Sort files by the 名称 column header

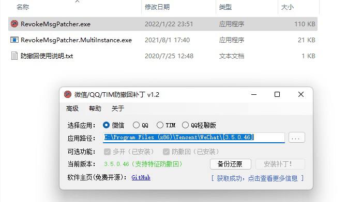point(23,7)
